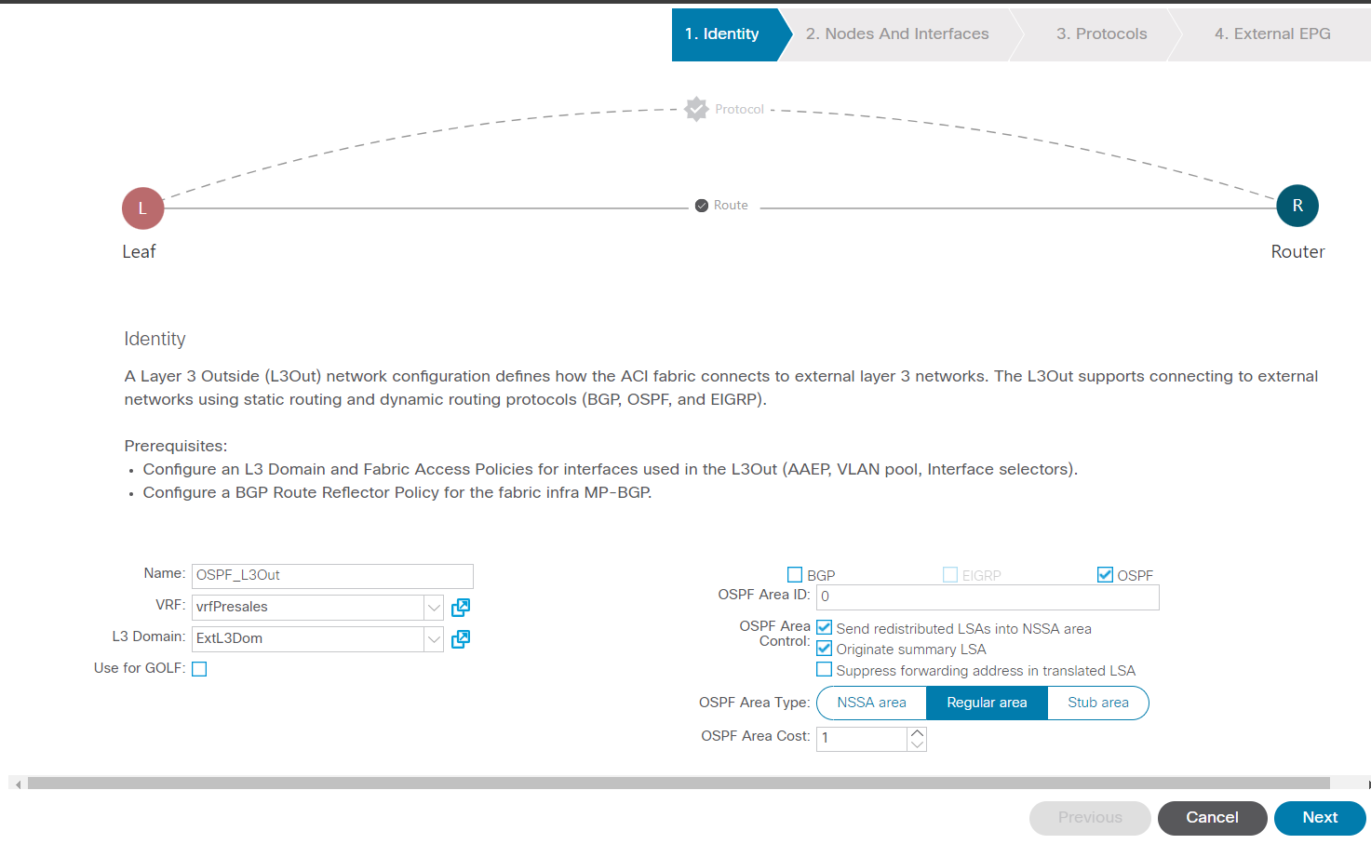Viewport: 1371px width, 844px height.
Task: Expand the VRF dropdown arrow
Action: pos(434,608)
